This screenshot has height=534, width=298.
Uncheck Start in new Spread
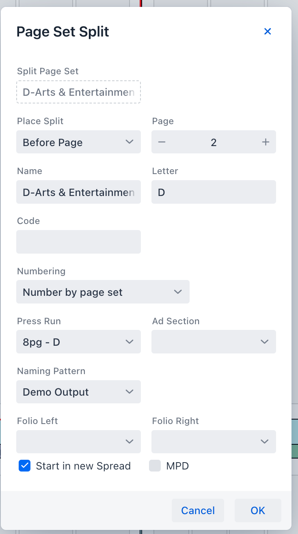point(25,466)
